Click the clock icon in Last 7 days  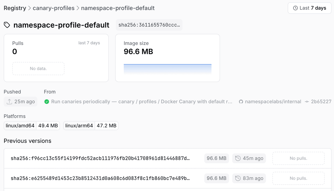(296, 8)
